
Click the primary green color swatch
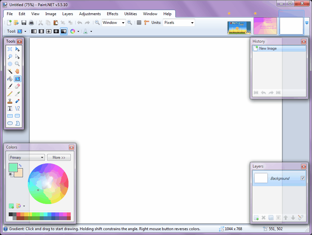(x=13, y=168)
